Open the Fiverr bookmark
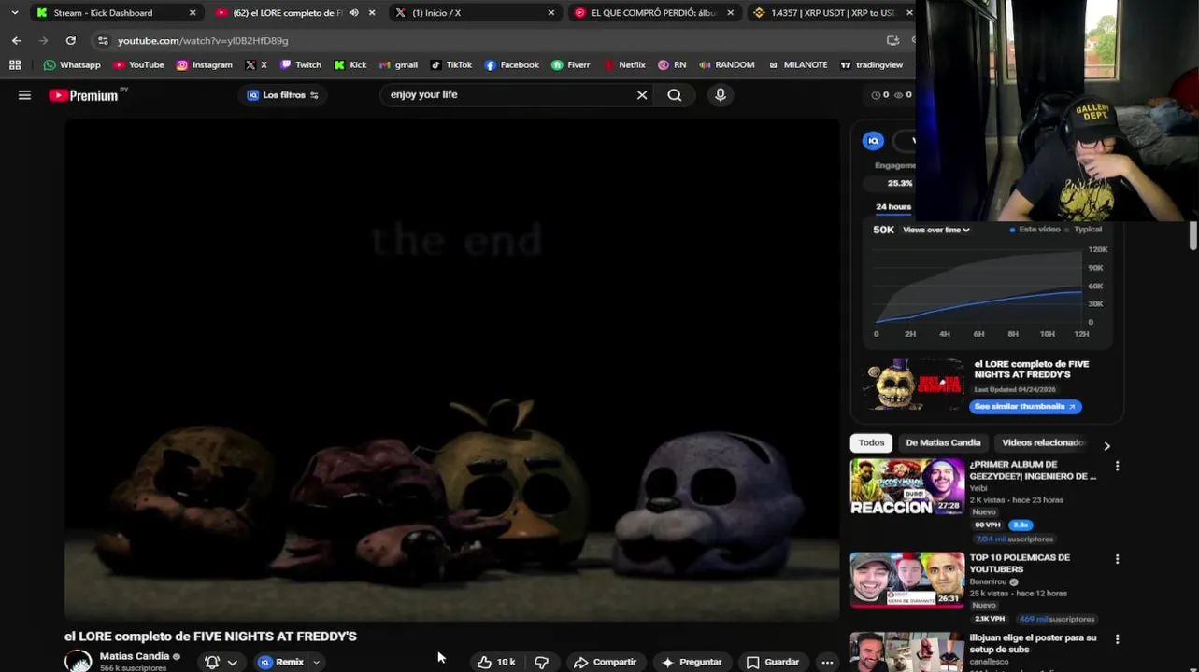Screen dimensions: 1199x672 click(571, 65)
